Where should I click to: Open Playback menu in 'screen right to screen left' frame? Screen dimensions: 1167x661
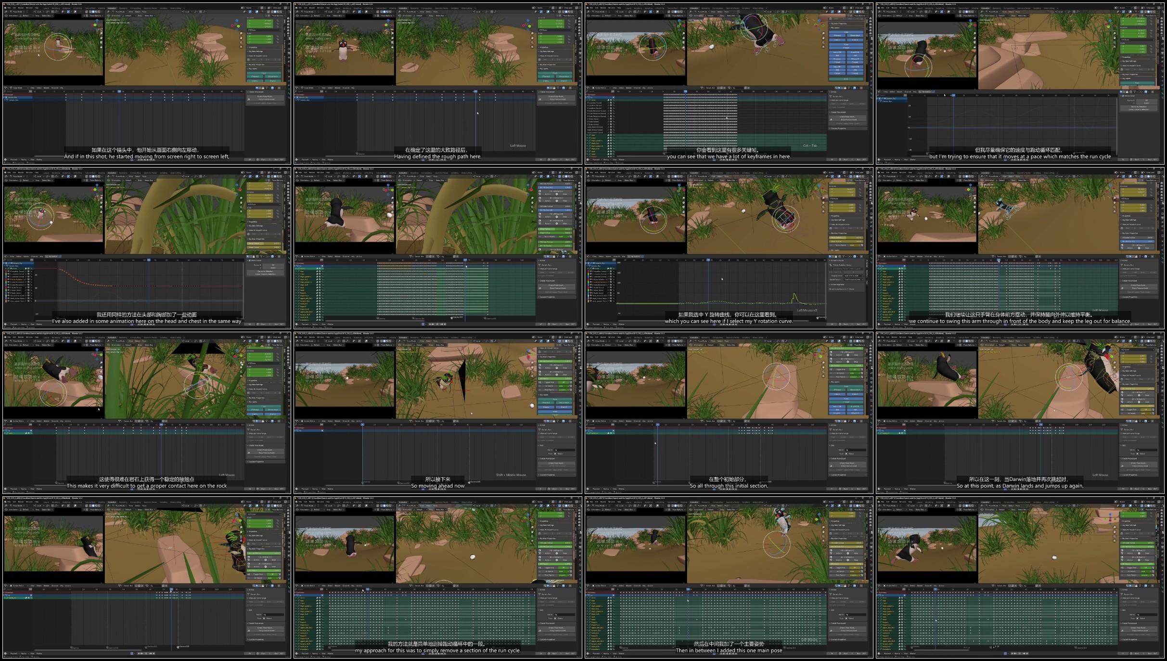pyautogui.click(x=13, y=159)
